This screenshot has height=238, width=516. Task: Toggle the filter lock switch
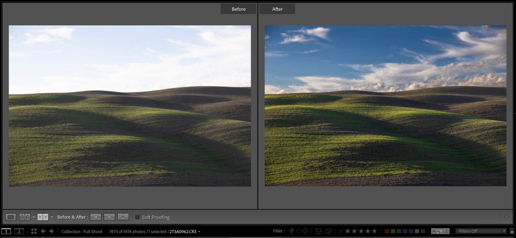[512, 231]
